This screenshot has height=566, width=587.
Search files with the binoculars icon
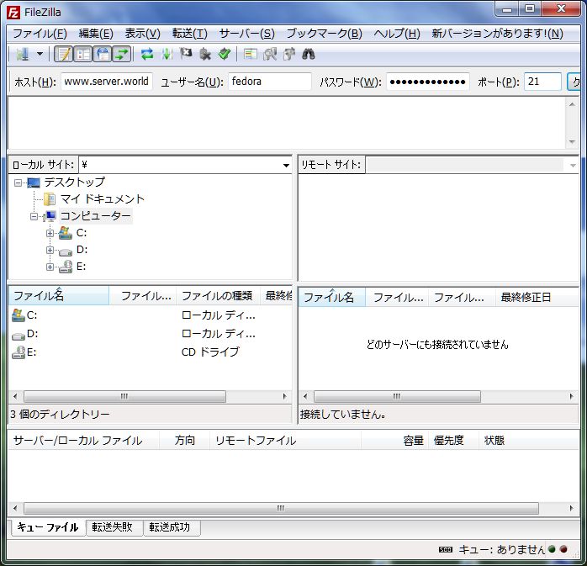click(x=309, y=55)
